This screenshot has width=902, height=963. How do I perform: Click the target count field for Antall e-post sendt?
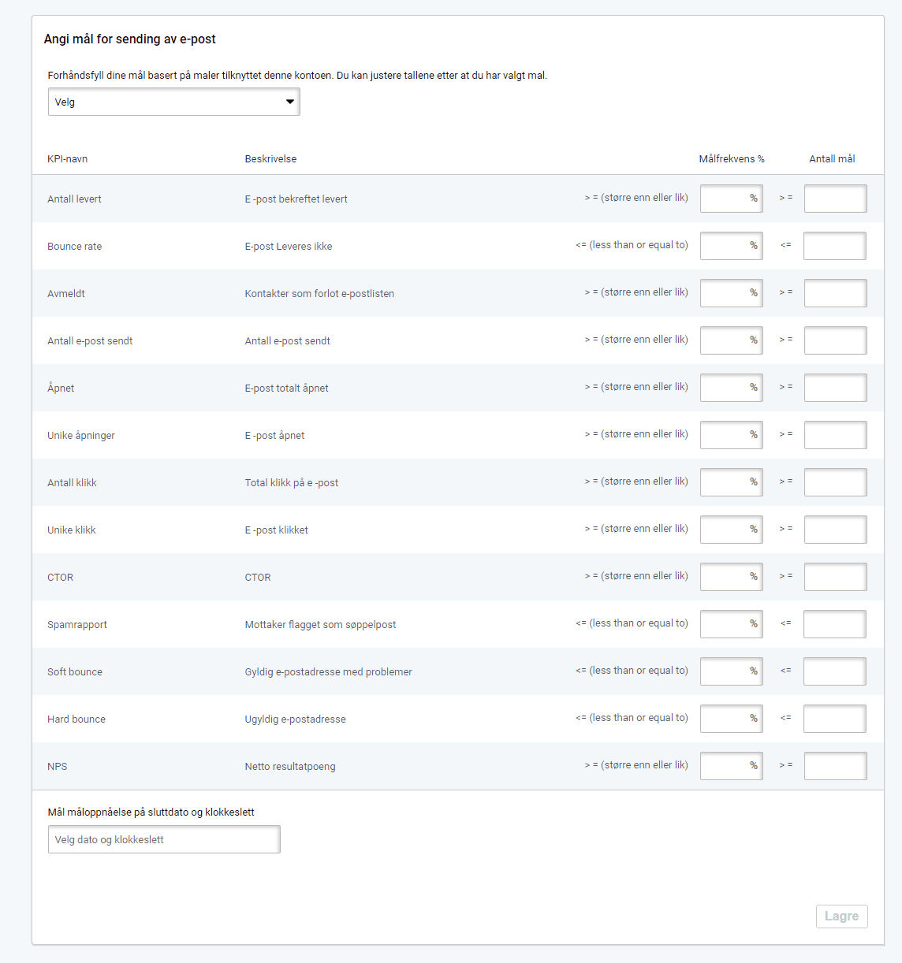pyautogui.click(x=835, y=340)
